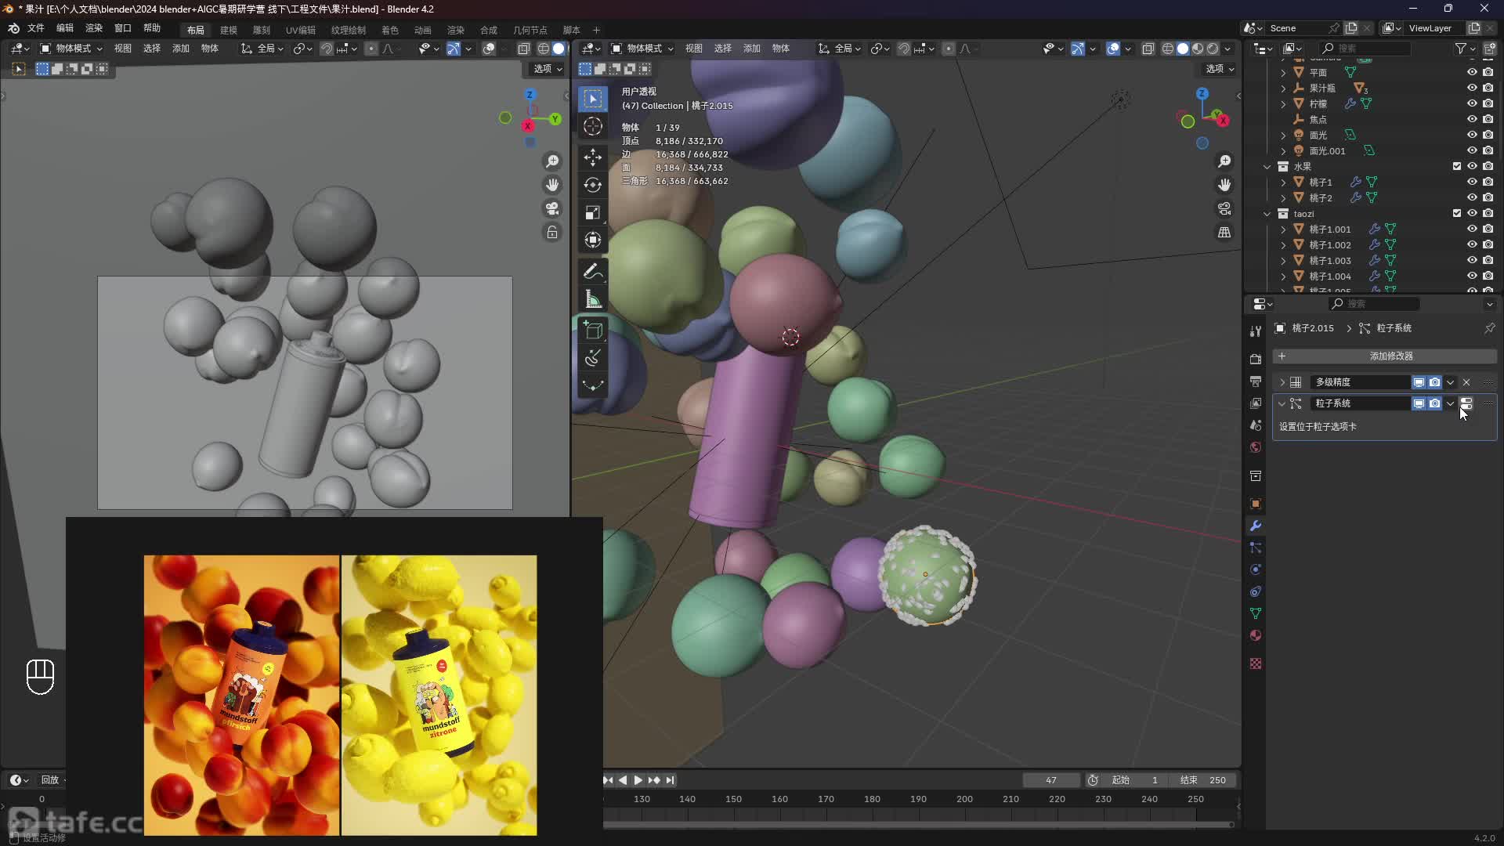Open the Object Data properties tab
This screenshot has width=1504, height=846.
tap(1256, 613)
